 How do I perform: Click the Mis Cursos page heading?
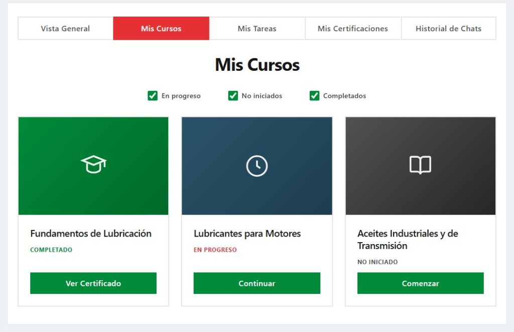[x=258, y=65]
